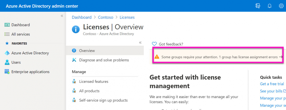The height and width of the screenshot is (110, 286).
Task: Click the Self-service sign up products icon
Action: click(x=74, y=100)
